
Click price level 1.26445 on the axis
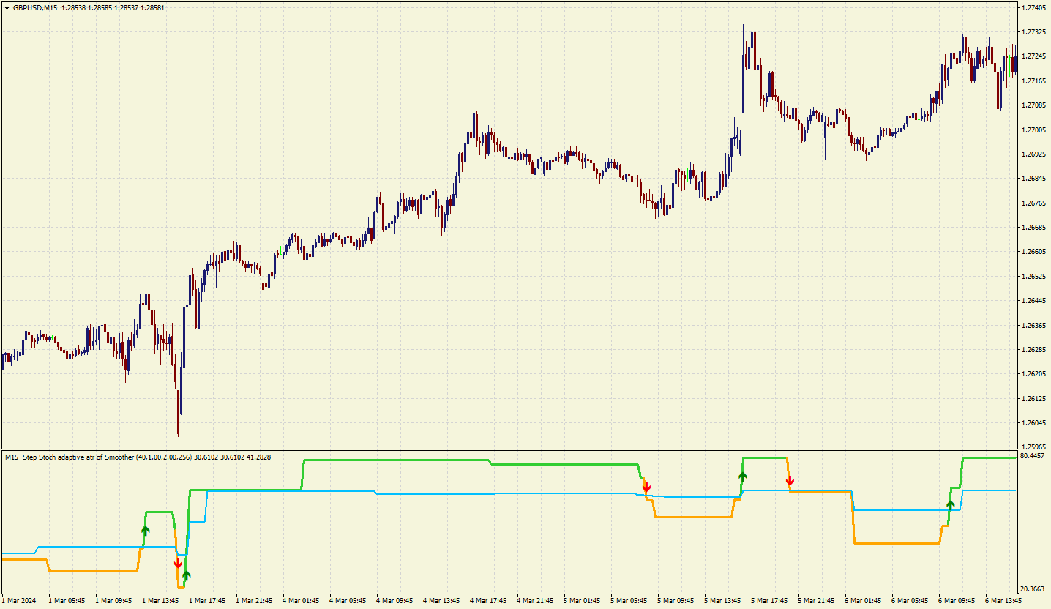click(x=1033, y=300)
